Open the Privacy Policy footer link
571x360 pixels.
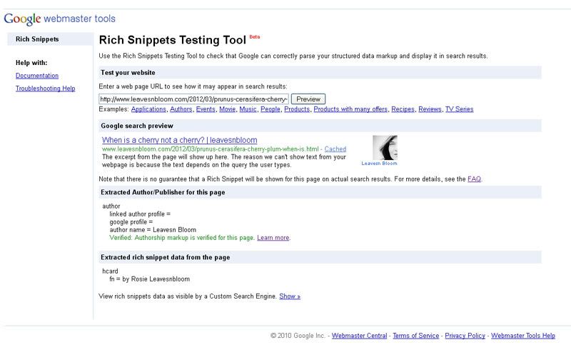click(465, 336)
